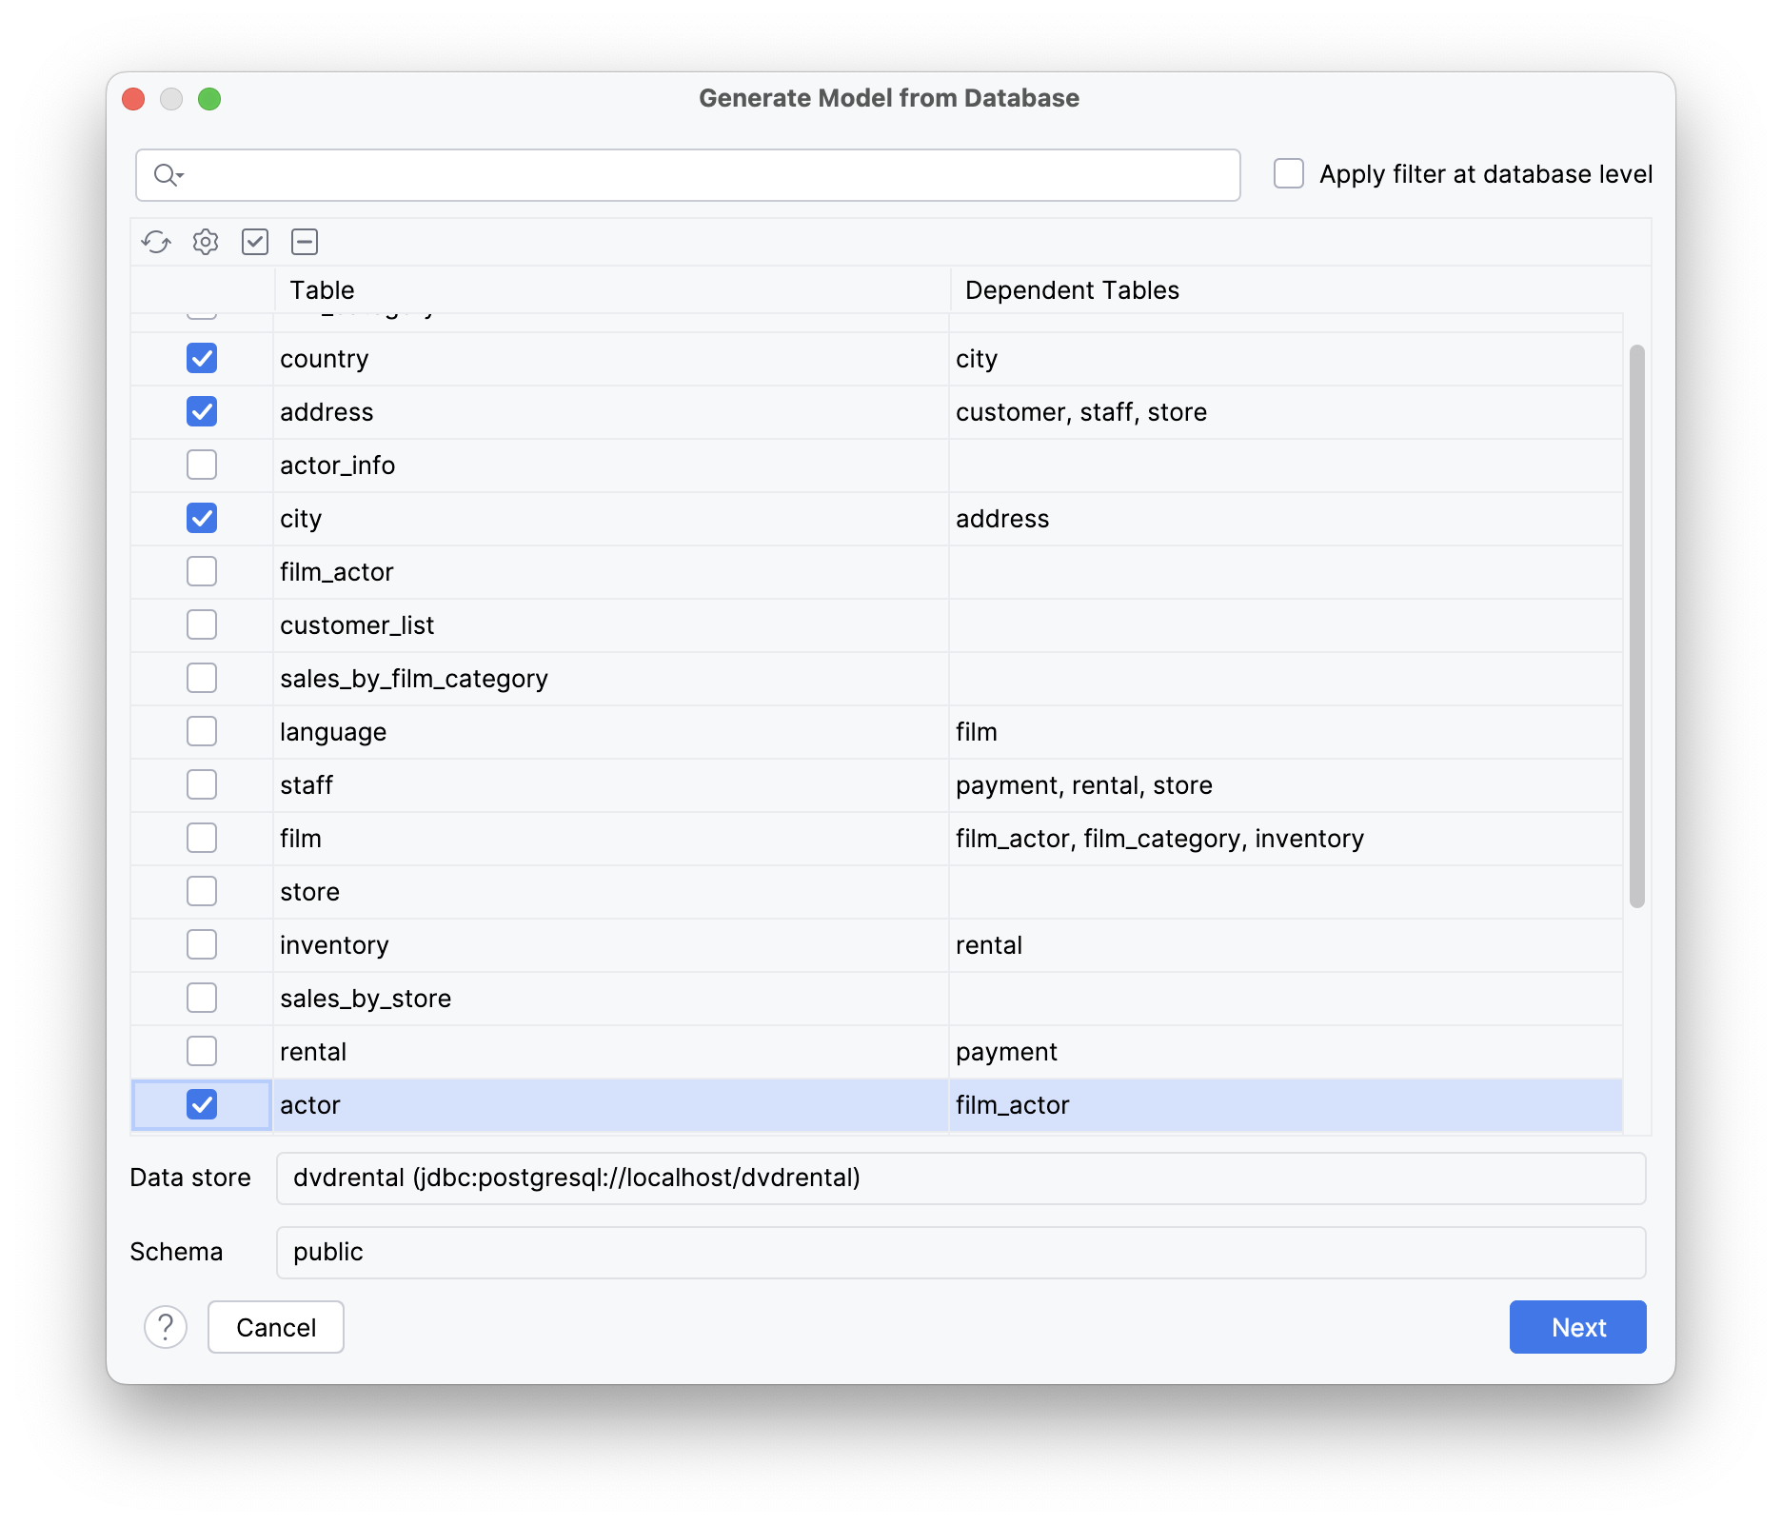Image resolution: width=1782 pixels, height=1525 pixels.
Task: Uncheck the selected actor table
Action: pos(201,1105)
